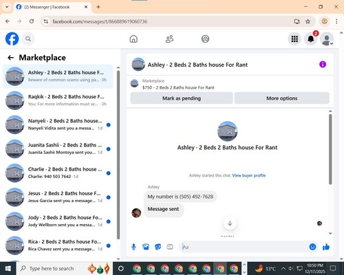Reload the page in browser
Image resolution: width=344 pixels, height=275 pixels.
pos(32,21)
